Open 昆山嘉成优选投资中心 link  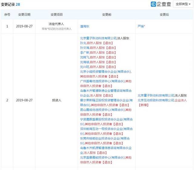102,110
